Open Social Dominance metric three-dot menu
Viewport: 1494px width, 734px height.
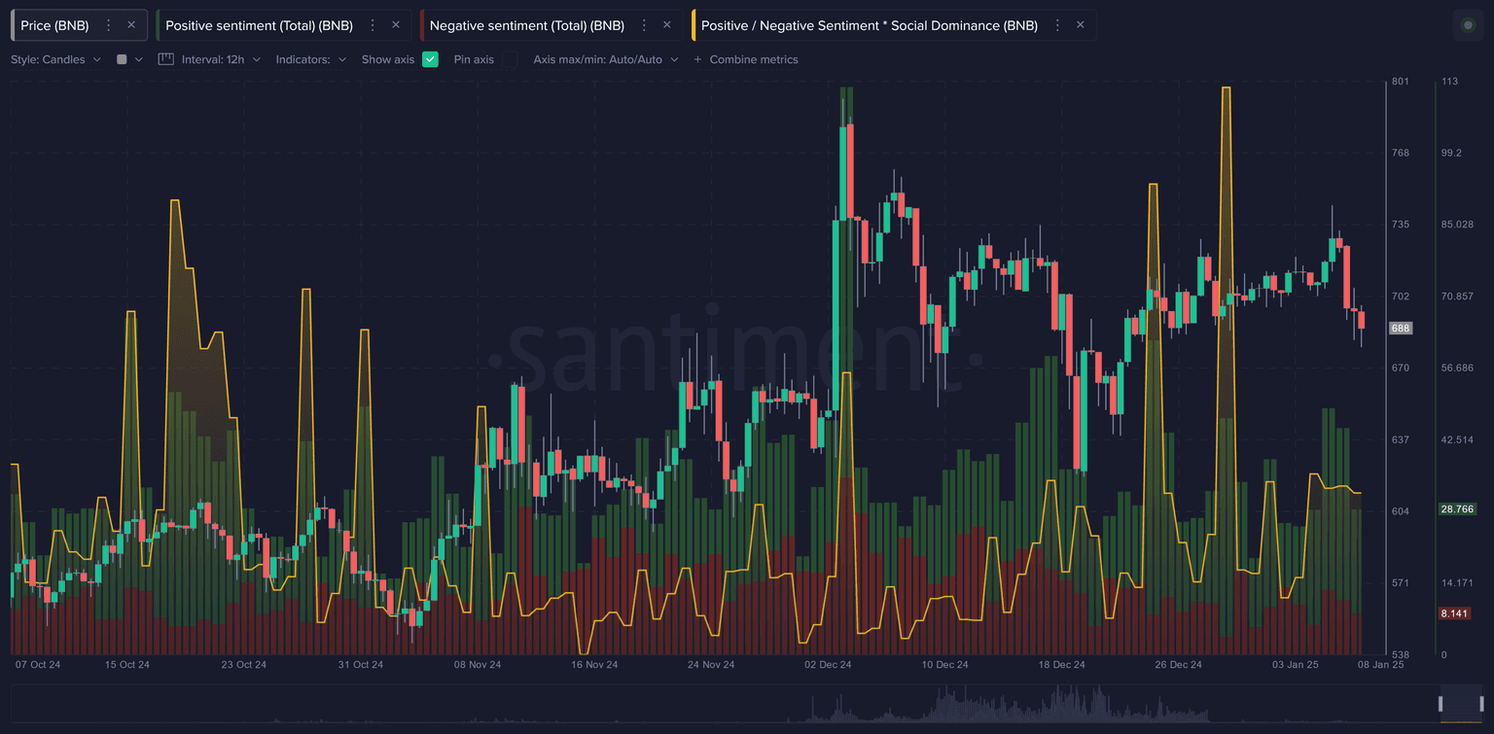(1057, 25)
